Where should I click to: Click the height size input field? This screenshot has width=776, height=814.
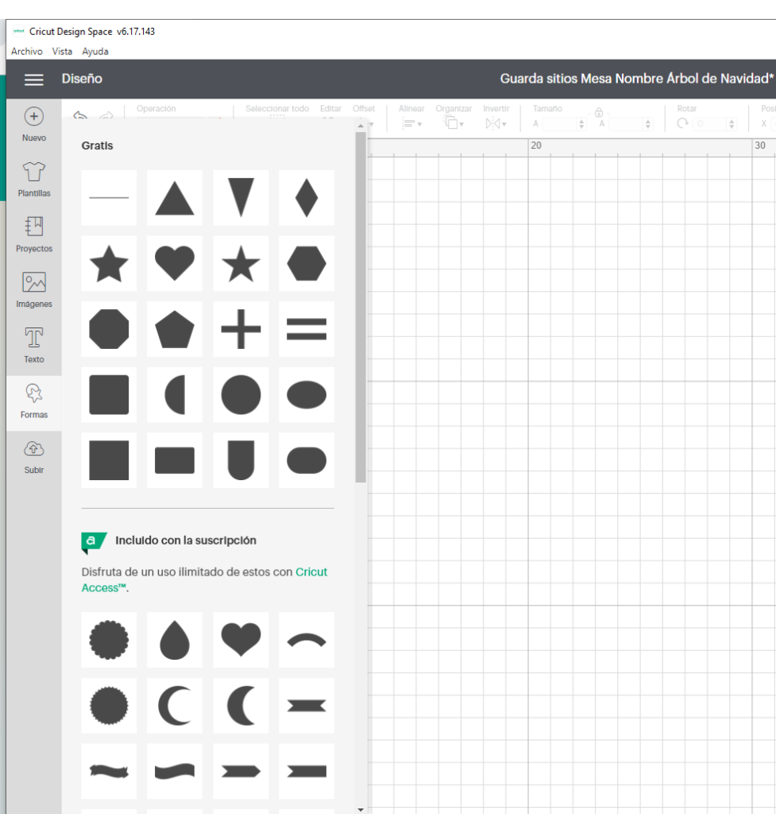[x=626, y=123]
